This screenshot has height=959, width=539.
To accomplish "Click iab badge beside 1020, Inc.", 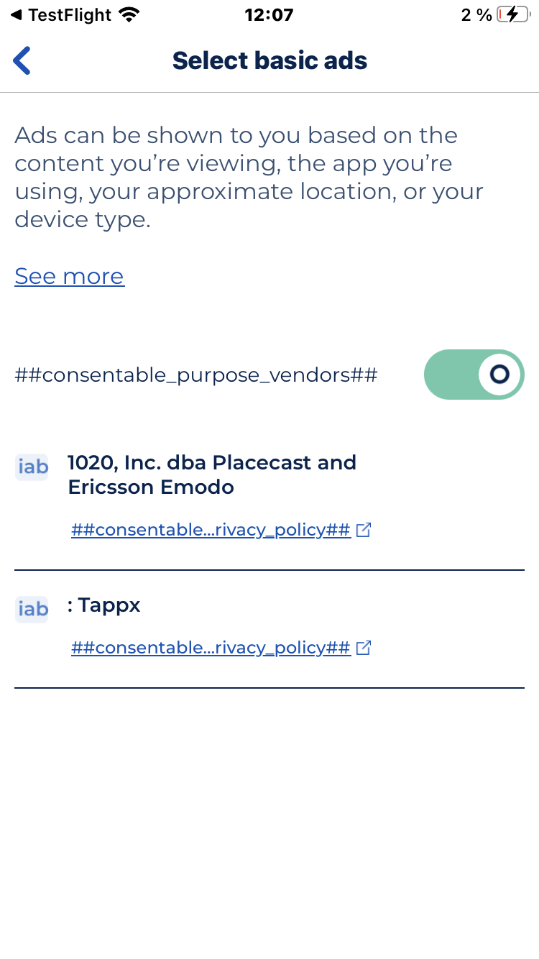I will click(32, 467).
